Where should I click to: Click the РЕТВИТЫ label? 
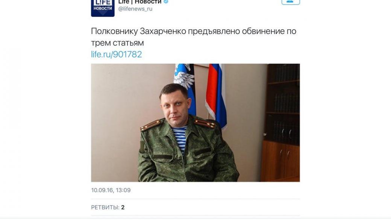coord(105,207)
